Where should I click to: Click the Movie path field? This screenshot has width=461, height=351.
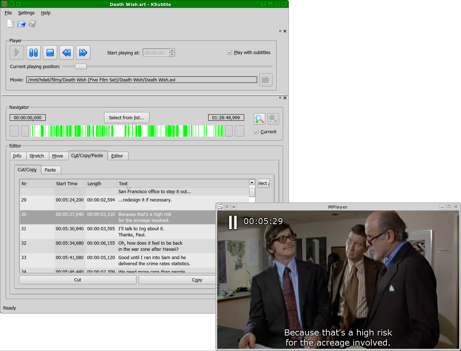(x=142, y=80)
